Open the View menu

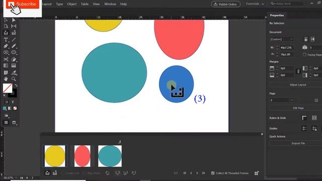(x=96, y=4)
